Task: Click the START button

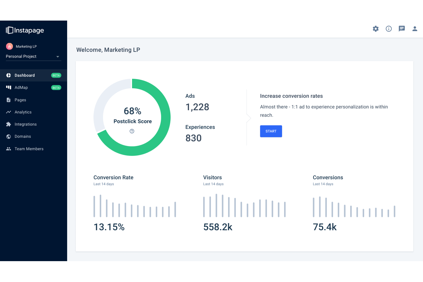Action: coord(271,131)
